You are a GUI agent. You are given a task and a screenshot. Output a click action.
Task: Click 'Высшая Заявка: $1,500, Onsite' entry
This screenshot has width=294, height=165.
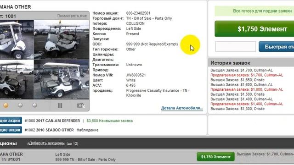(237, 94)
